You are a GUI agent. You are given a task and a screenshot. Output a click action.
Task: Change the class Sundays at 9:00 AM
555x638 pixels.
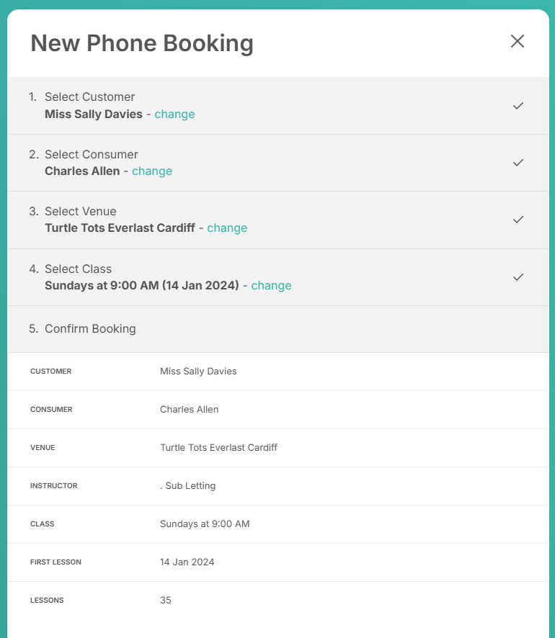271,286
